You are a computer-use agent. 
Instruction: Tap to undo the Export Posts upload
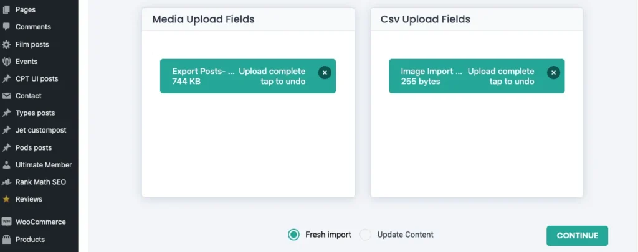point(283,82)
